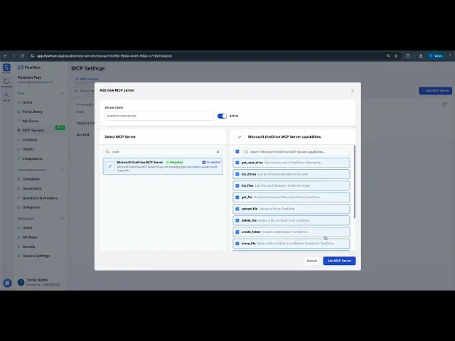Uncheck the move_file capability

(x=237, y=244)
